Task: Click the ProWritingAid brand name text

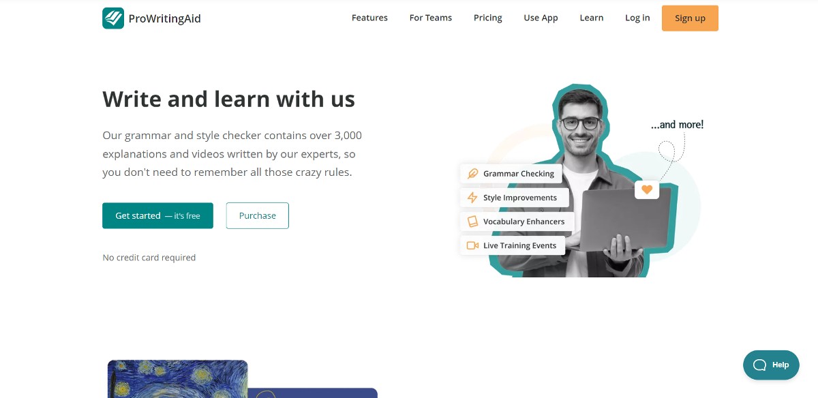Action: (164, 18)
